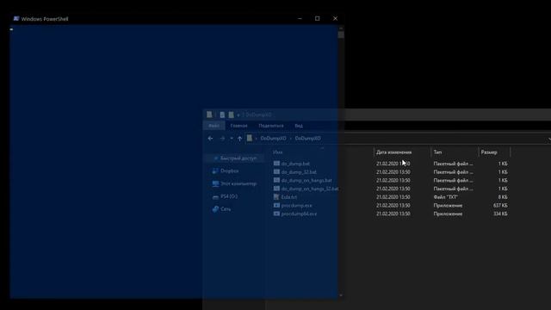Click the do_dump.bat batch file icon
The height and width of the screenshot is (310, 551).
(276, 164)
